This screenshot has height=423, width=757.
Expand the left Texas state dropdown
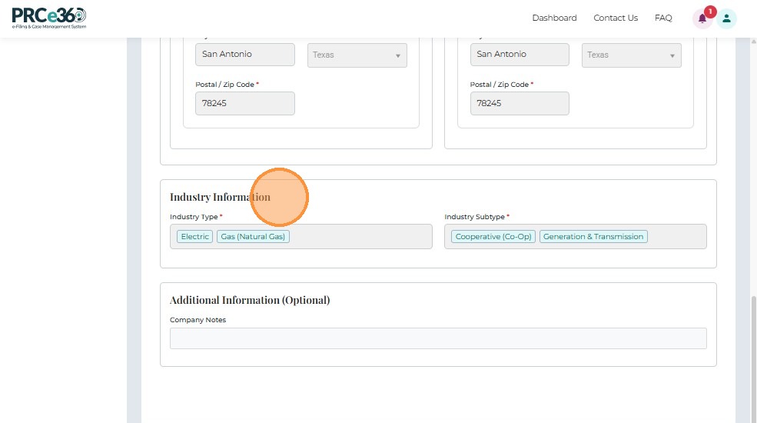(x=357, y=55)
